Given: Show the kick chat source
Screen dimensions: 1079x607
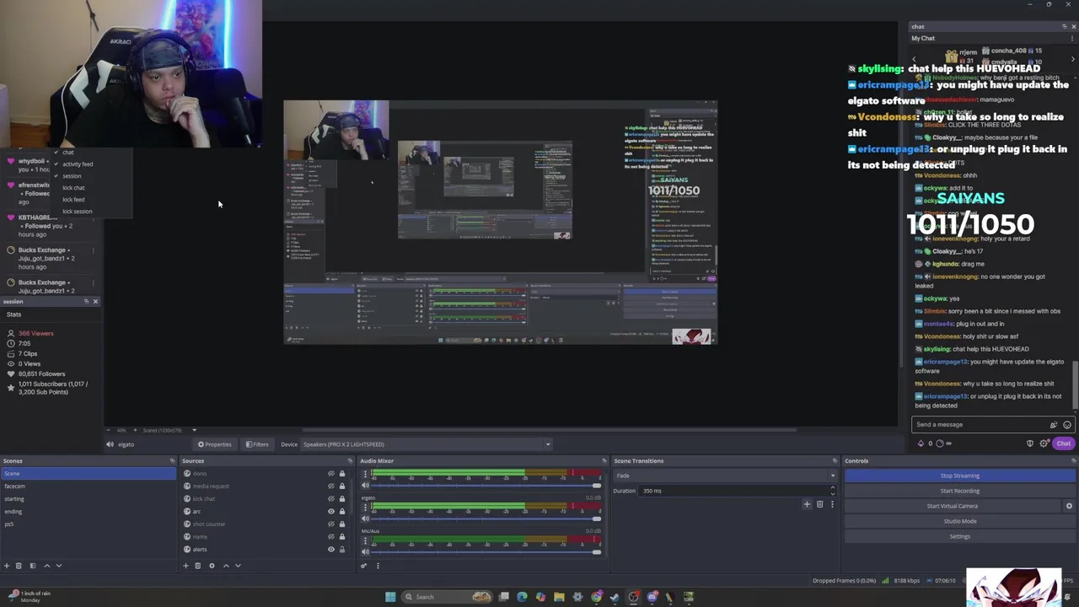Looking at the screenshot, I should 330,499.
